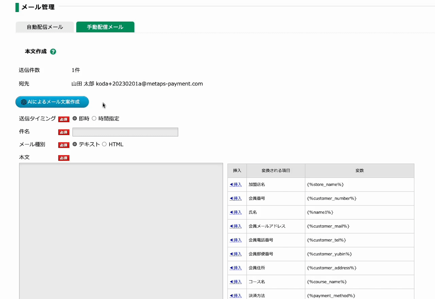Click the green help question mark icon

(x=53, y=52)
